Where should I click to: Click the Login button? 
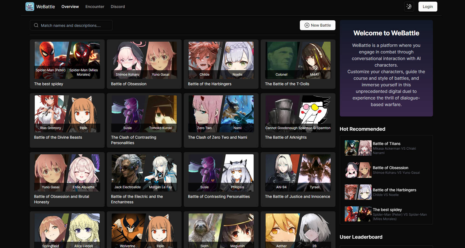click(427, 6)
